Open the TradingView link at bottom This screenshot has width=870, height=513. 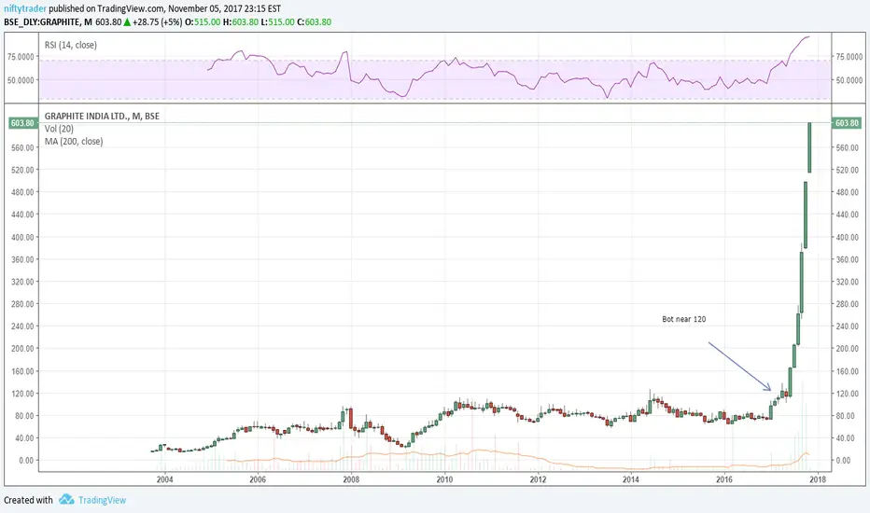(102, 500)
